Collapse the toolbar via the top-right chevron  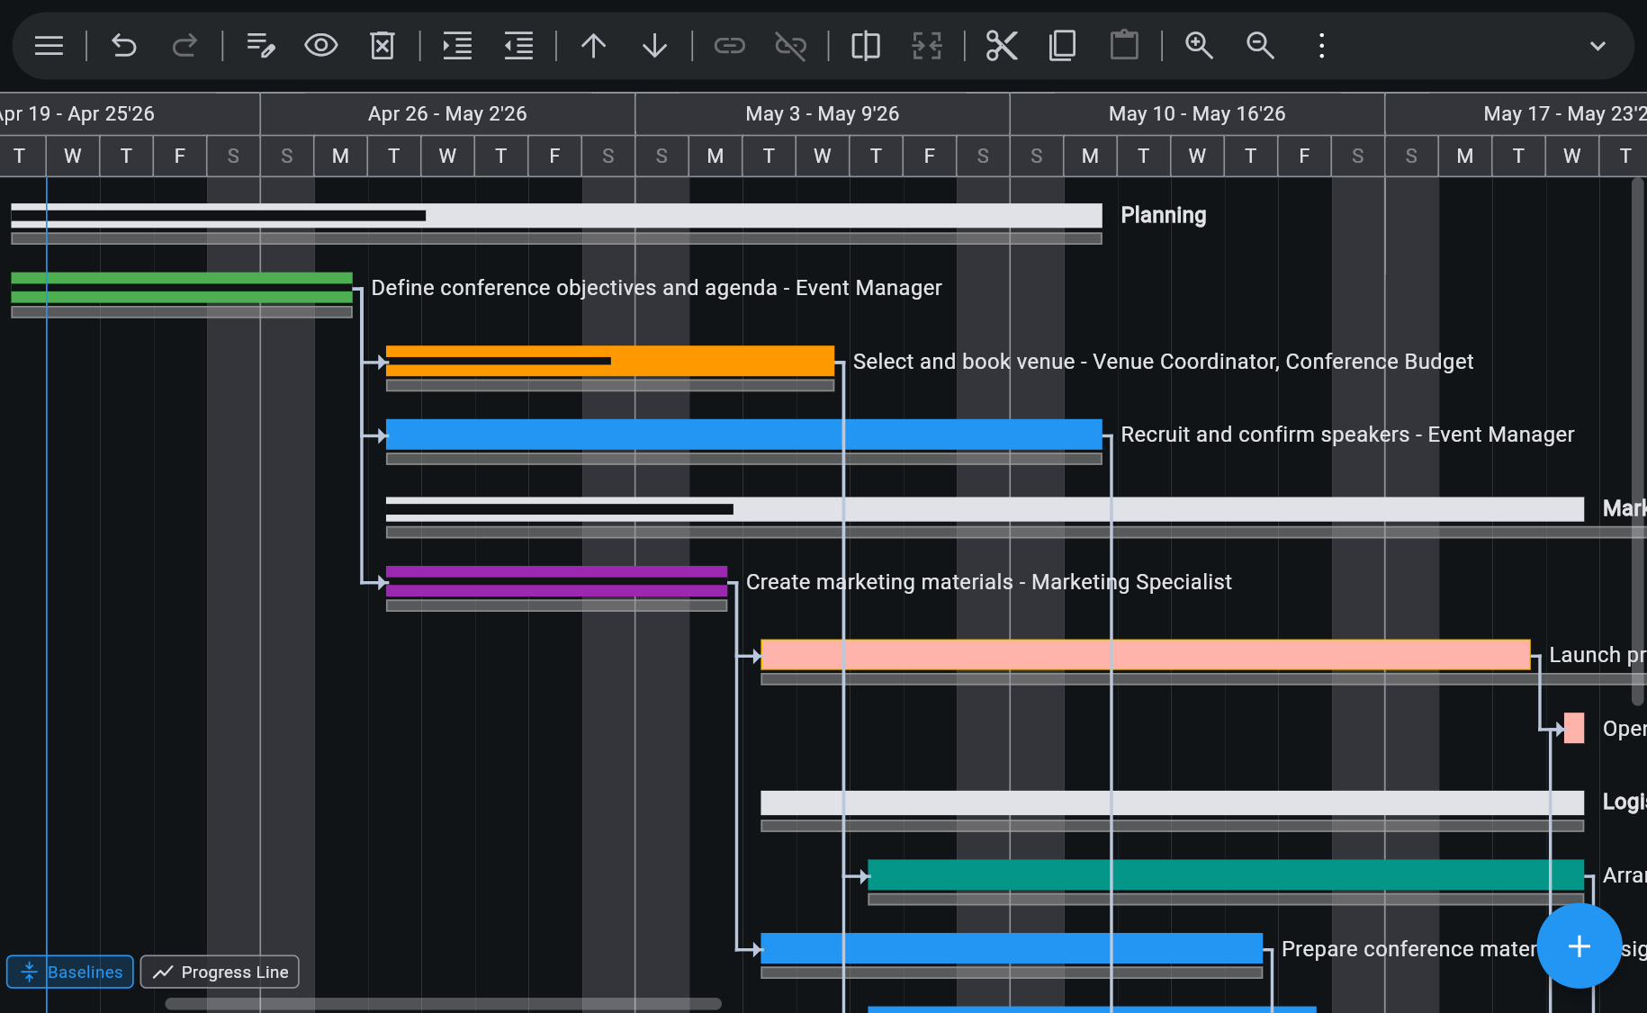1597,45
